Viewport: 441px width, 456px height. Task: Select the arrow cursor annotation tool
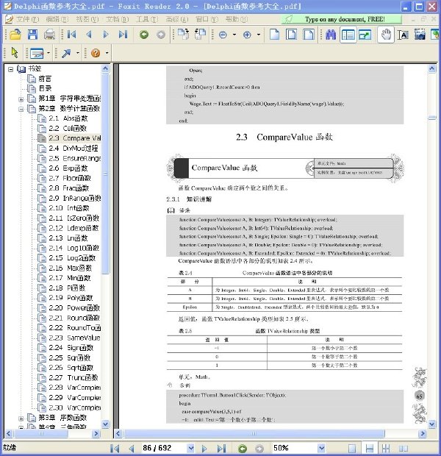tap(15, 53)
